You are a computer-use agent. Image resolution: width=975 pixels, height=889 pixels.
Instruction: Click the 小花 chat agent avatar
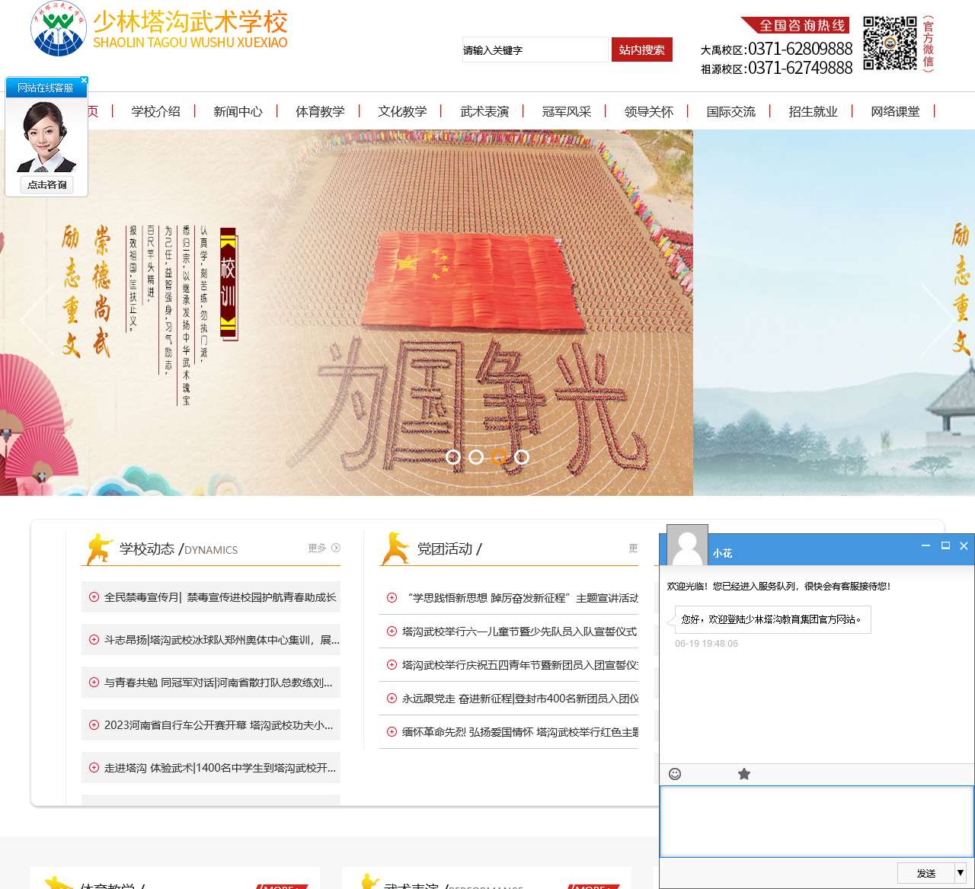coord(688,545)
